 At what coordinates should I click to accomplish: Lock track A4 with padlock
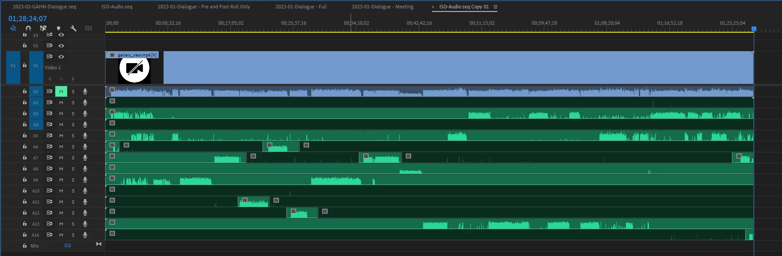click(25, 124)
